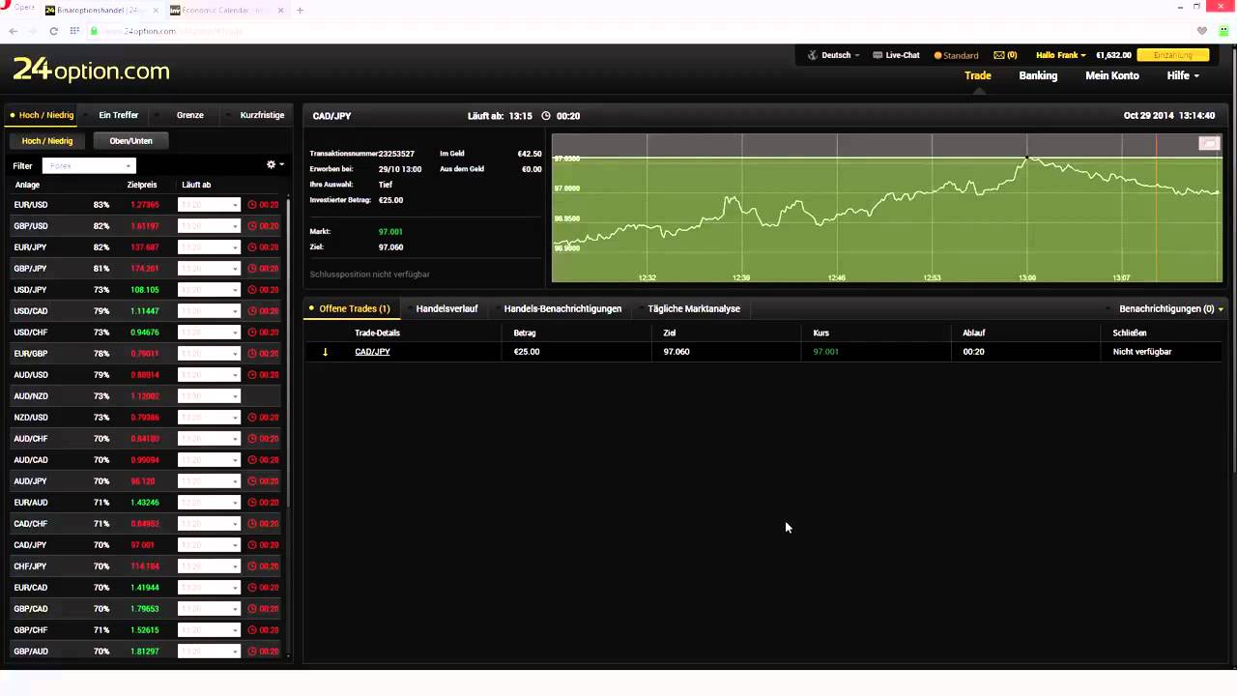Expand the Hallo Frank account menu
The width and height of the screenshot is (1237, 696).
pyautogui.click(x=1060, y=55)
